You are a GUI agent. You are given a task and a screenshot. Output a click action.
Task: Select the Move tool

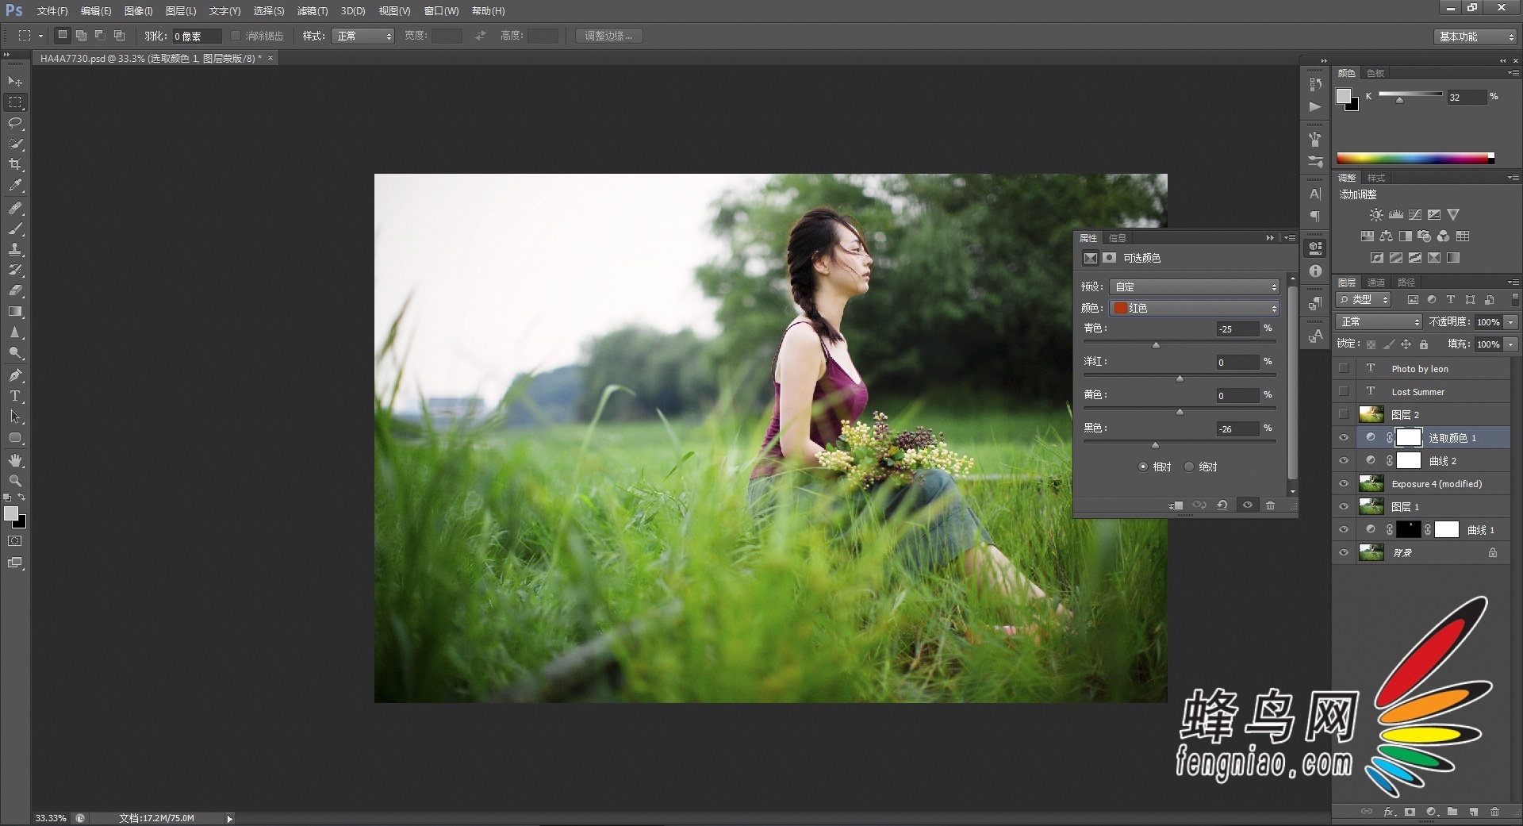(15, 82)
